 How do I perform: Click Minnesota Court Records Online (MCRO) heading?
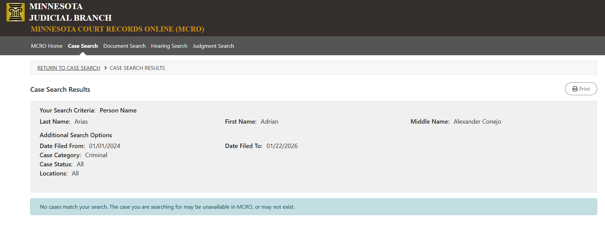(x=117, y=29)
